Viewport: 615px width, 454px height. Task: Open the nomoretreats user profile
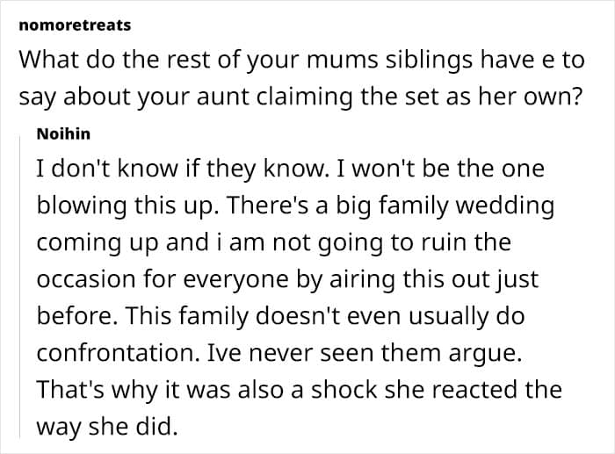[x=75, y=25]
